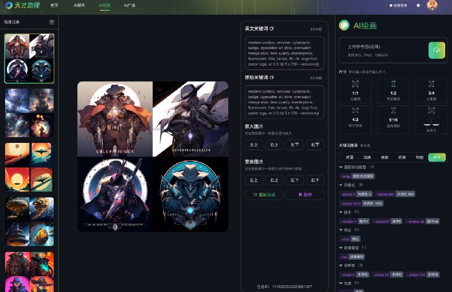452x292 pixels.
Task: Copy the 英文关键词 with its copy icon
Action: (x=272, y=29)
